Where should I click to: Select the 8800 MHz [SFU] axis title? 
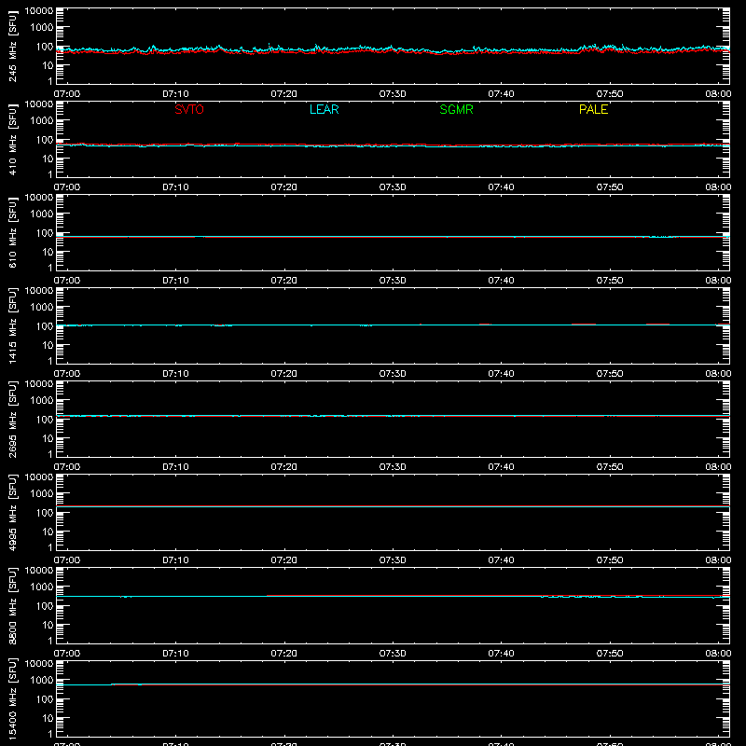click(x=12, y=605)
